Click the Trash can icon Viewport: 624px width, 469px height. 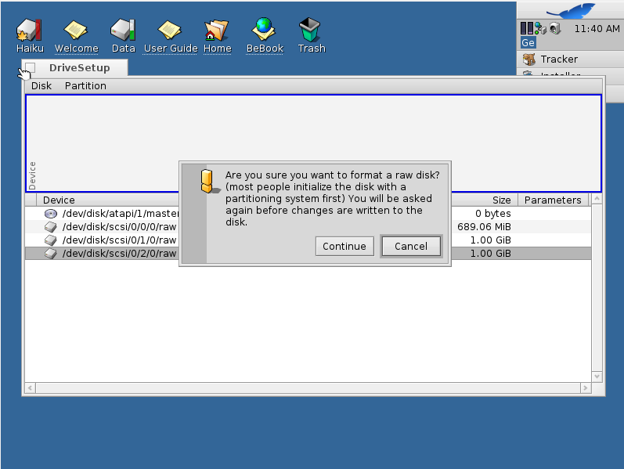(x=311, y=31)
